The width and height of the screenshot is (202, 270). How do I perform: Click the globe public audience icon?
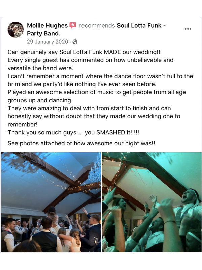click(75, 42)
